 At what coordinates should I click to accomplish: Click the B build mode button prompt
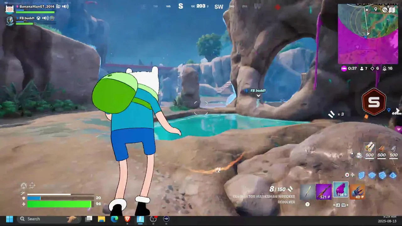[347, 175]
